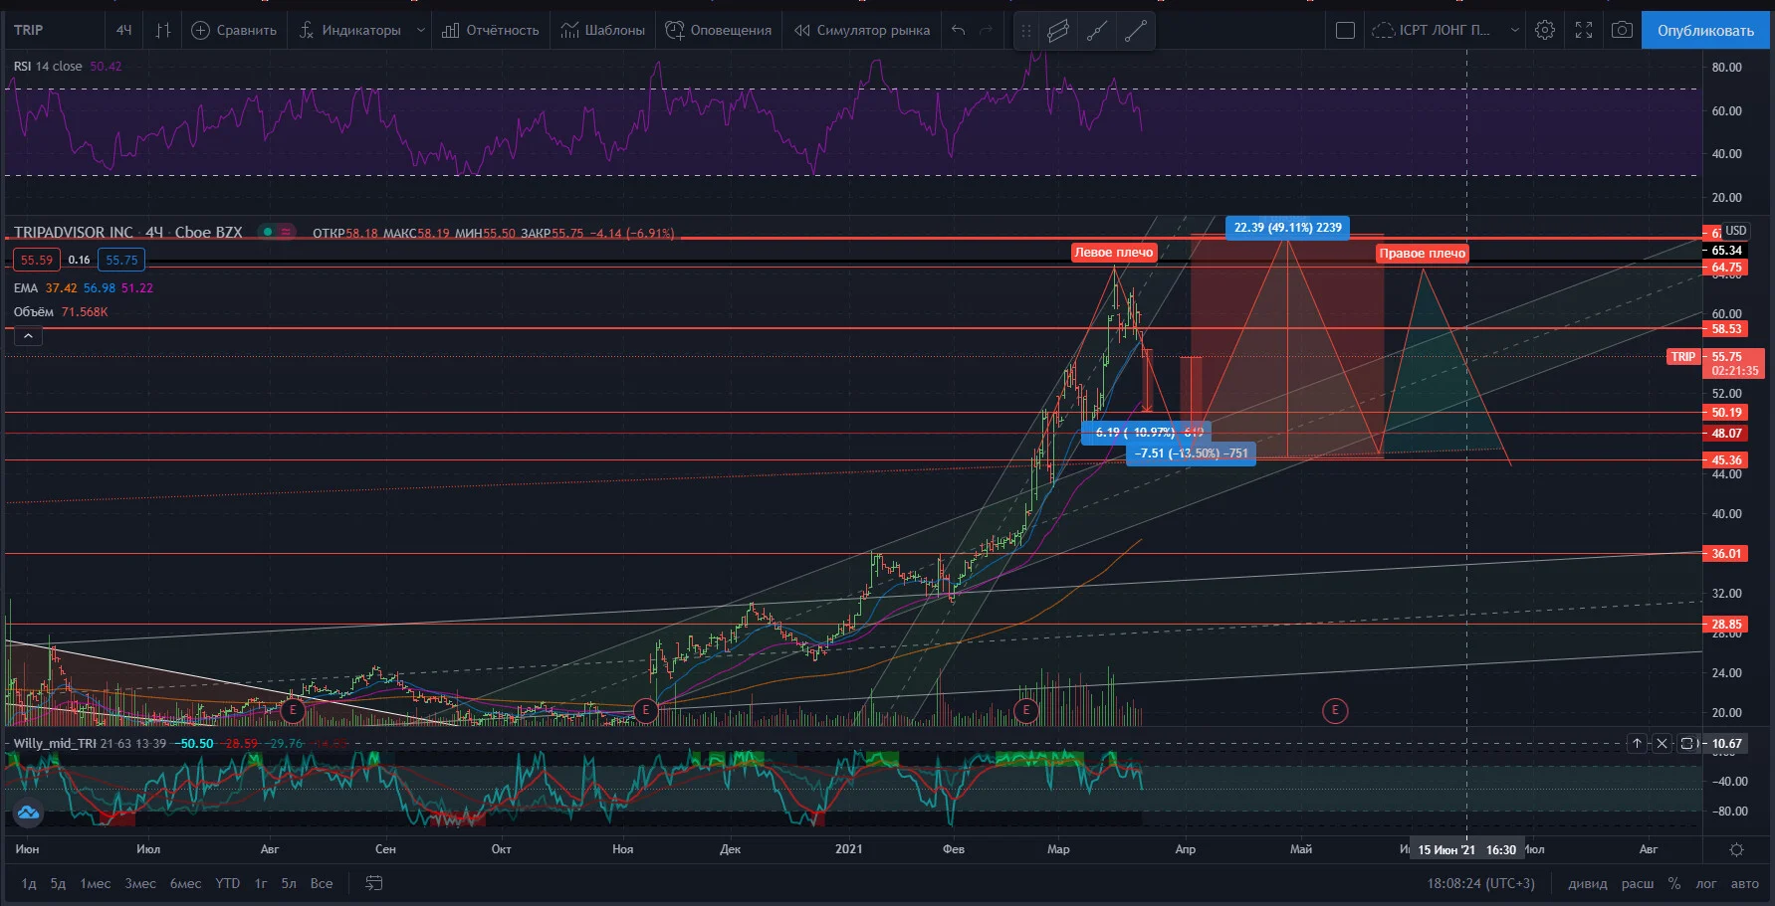Open the go-to-date calendar icon
The width and height of the screenshot is (1775, 906).
[374, 883]
